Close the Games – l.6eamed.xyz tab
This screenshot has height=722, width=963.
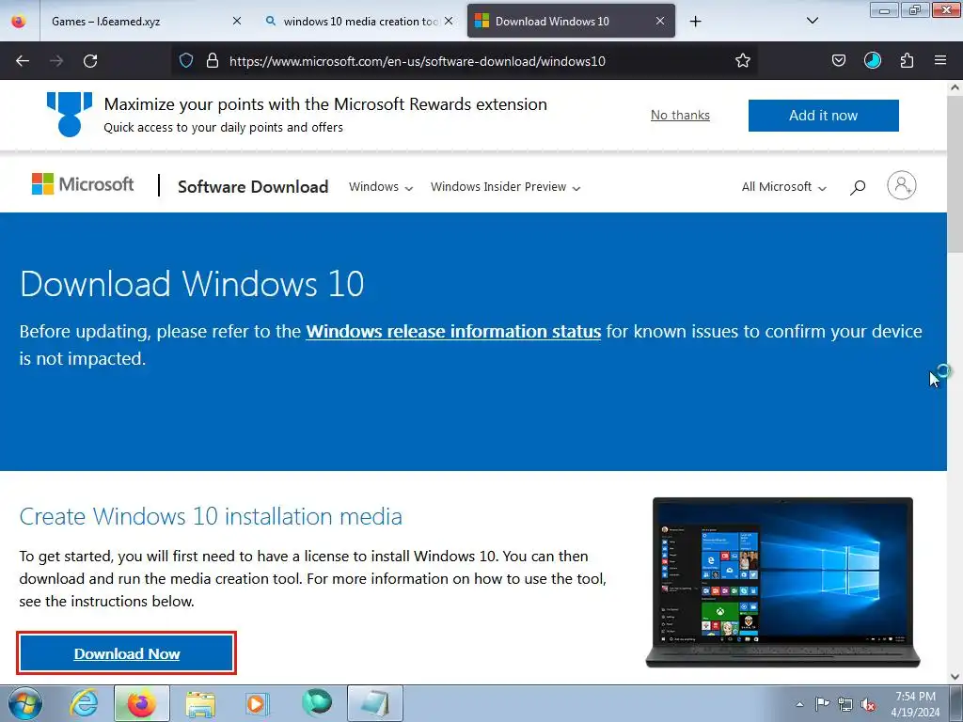[237, 21]
